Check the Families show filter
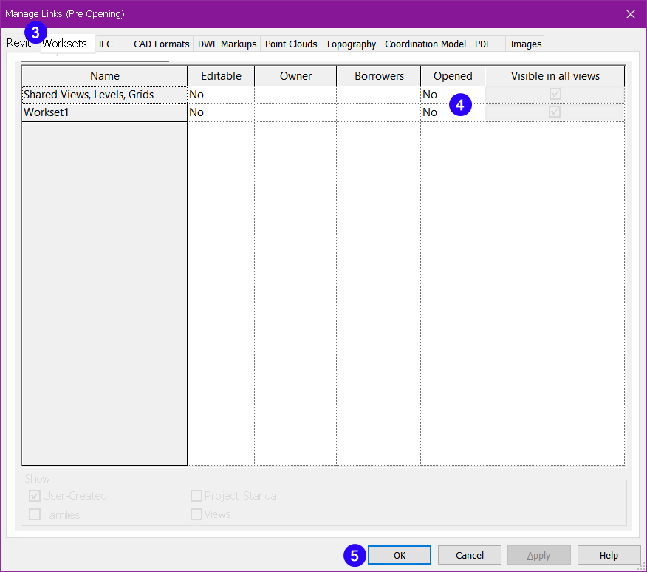647x572 pixels. pos(34,514)
